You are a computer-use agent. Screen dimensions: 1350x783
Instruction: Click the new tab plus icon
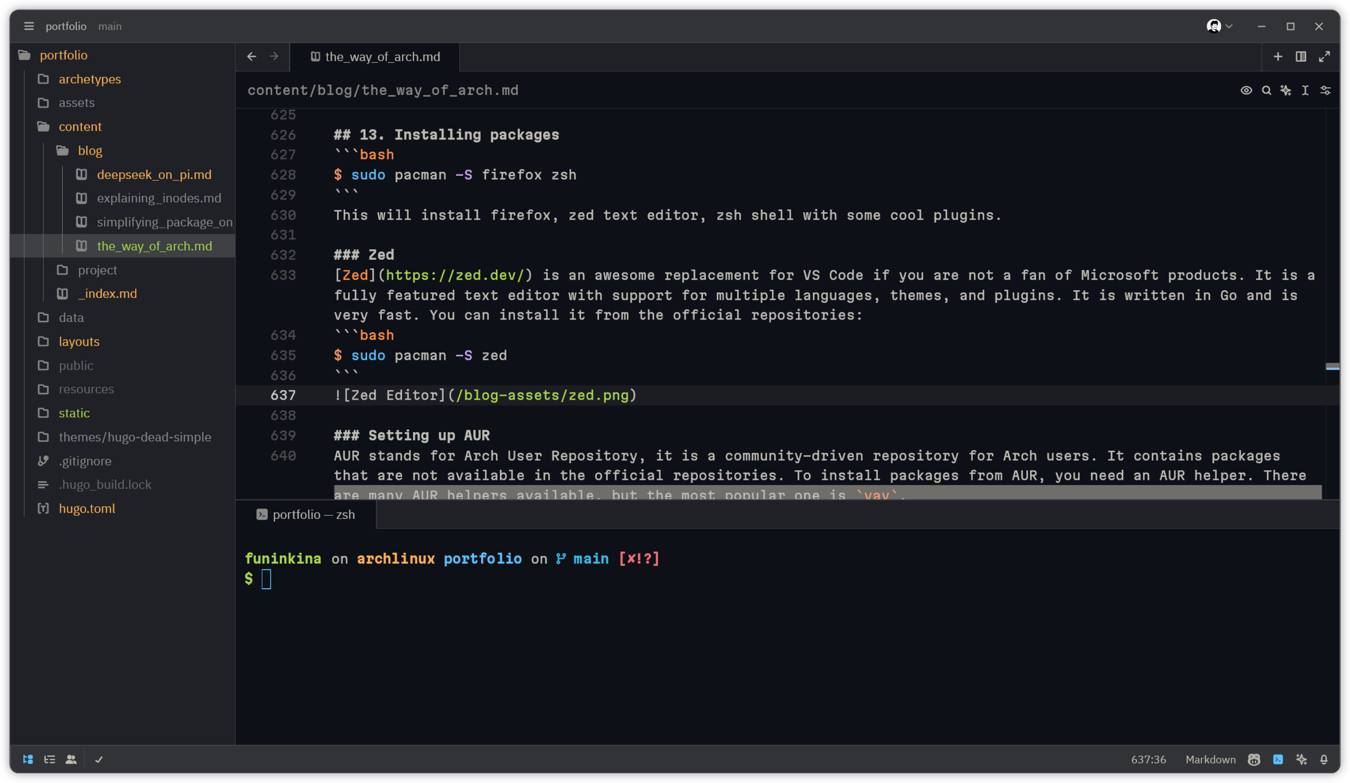[1277, 56]
